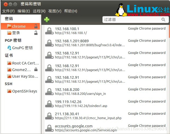170x134 pixels.
Task: Click the green plus add-item icon
Action: (47, 20)
